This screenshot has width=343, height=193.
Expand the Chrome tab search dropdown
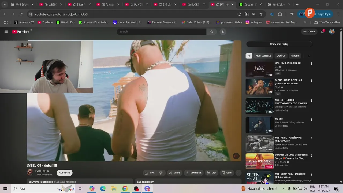(x=5, y=5)
